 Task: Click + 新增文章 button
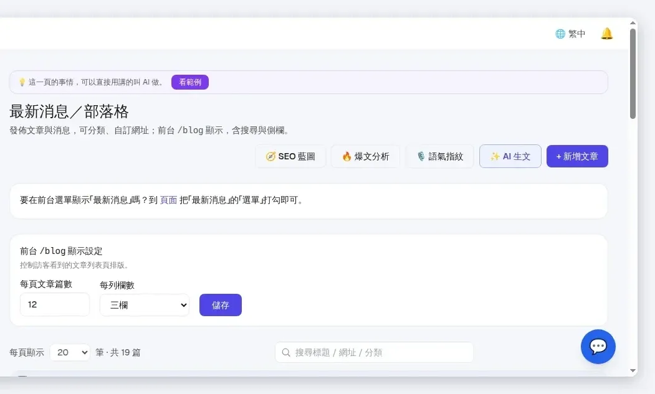(x=577, y=156)
